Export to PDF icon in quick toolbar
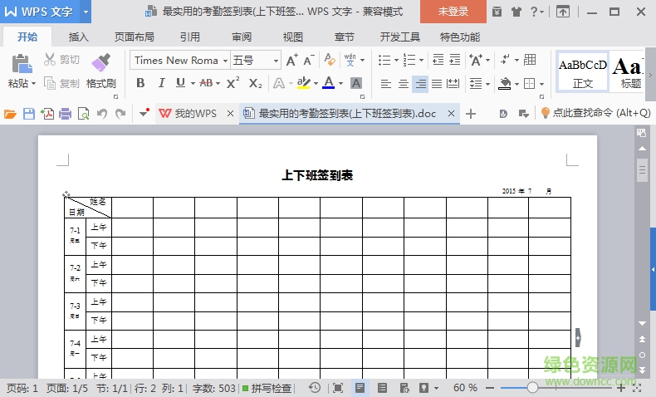The height and width of the screenshot is (397, 656). click(47, 113)
